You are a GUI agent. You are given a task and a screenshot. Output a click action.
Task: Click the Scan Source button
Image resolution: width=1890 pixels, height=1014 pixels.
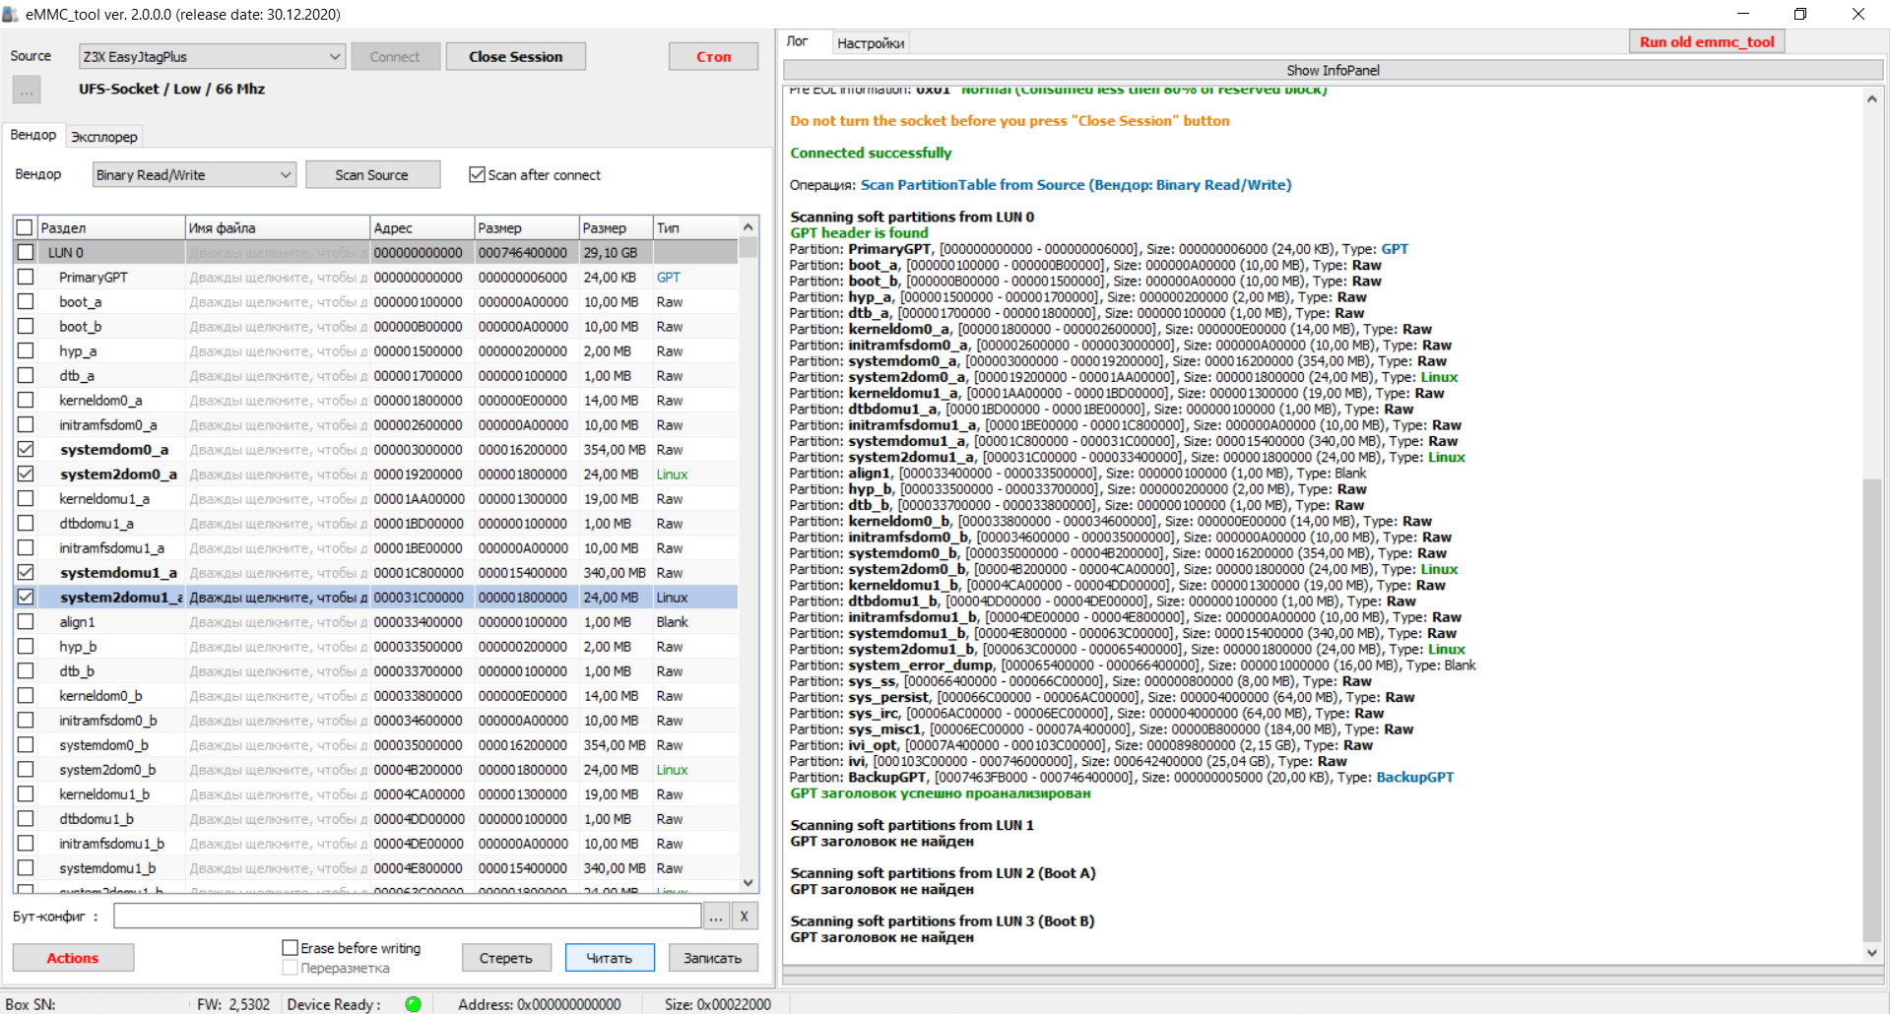click(x=372, y=174)
